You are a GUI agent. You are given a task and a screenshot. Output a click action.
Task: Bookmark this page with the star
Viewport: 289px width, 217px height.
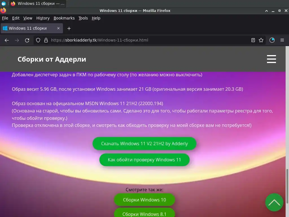coord(261,40)
